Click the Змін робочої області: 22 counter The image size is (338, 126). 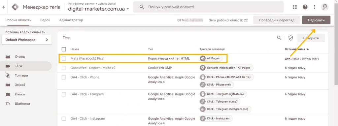coord(228,20)
